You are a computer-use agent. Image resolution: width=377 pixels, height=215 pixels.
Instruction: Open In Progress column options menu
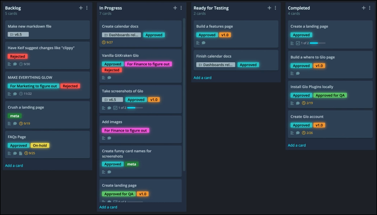tap(181, 8)
